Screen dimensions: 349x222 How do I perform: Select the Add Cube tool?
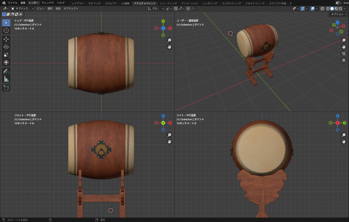6,88
